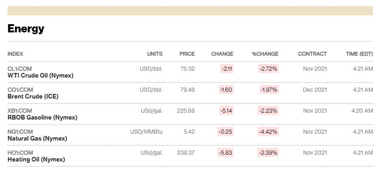Click the XB1:COM ticker symbol
382x177 pixels.
coord(20,110)
